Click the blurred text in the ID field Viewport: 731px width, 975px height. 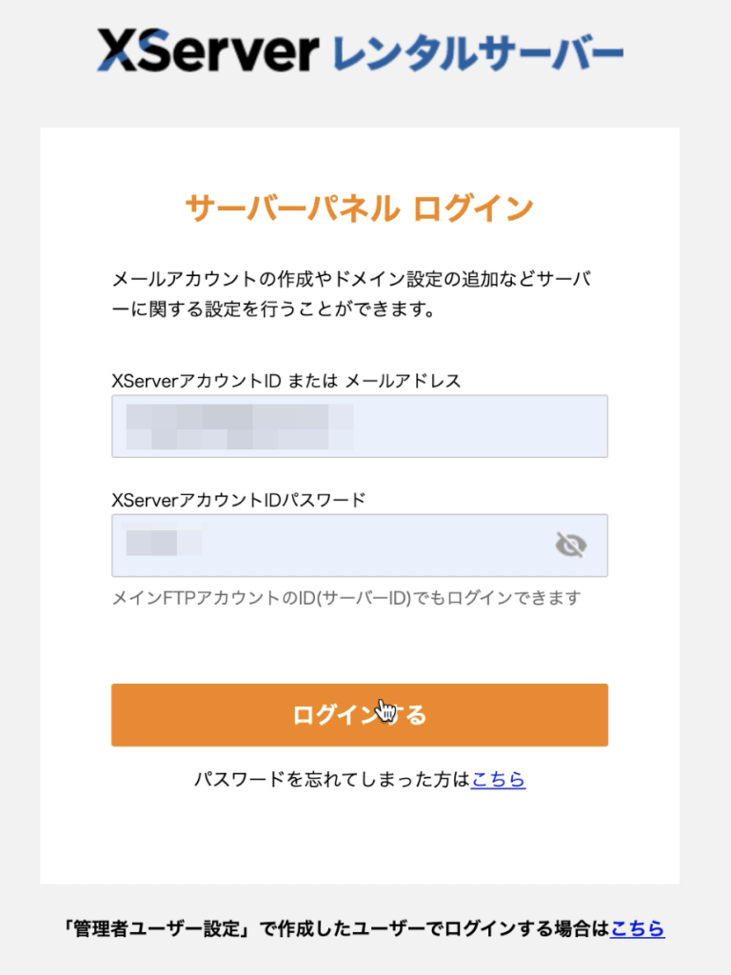[x=238, y=426]
